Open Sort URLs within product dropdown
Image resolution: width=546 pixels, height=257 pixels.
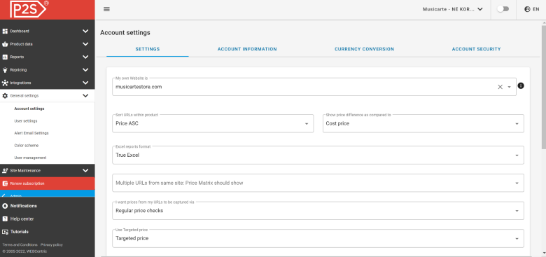(x=213, y=123)
